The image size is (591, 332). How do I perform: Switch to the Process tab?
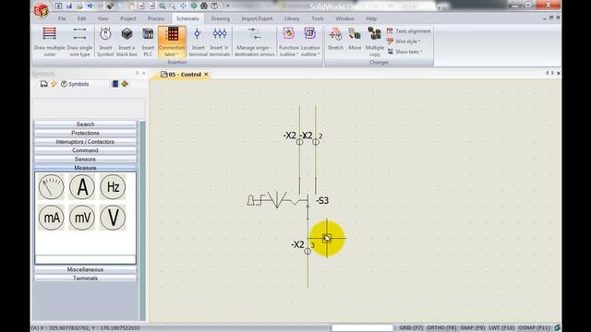tap(156, 18)
